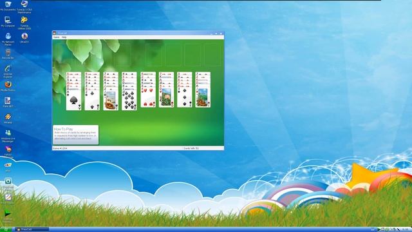Open the Help menu in FreeCell

coord(64,37)
